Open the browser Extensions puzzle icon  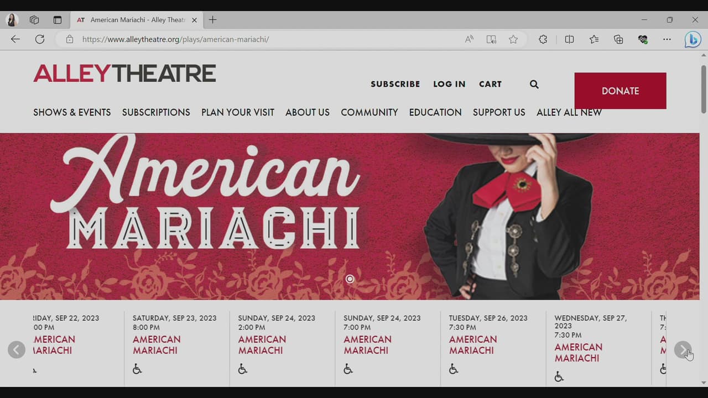click(543, 39)
